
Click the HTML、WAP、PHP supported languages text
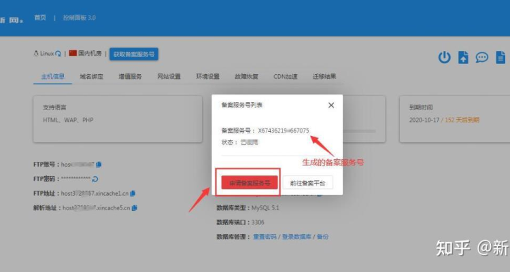68,120
